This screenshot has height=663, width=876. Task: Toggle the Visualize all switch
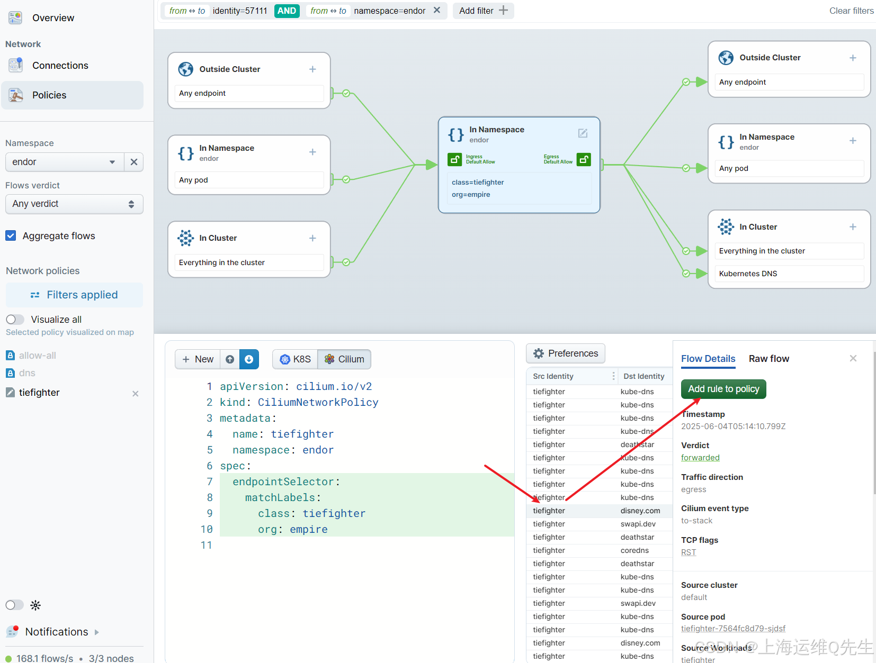[15, 320]
